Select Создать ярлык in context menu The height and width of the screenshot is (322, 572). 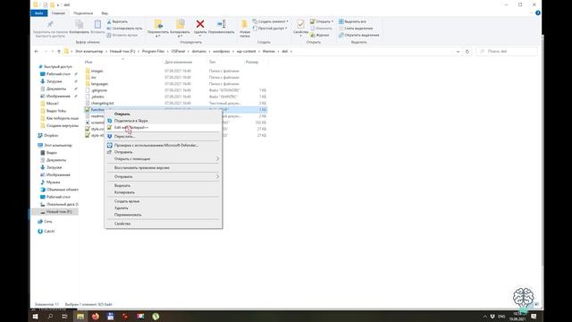tap(164, 201)
